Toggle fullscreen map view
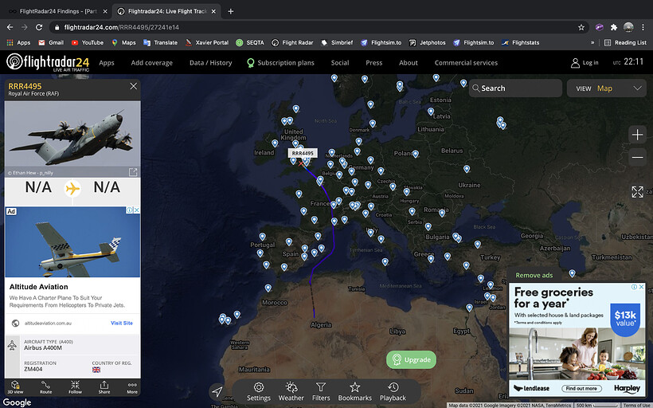The image size is (653, 408). tap(637, 192)
